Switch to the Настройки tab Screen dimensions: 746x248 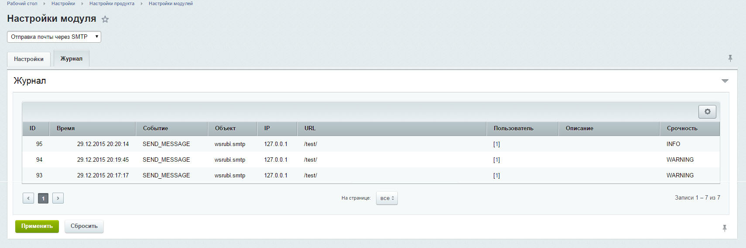[29, 59]
